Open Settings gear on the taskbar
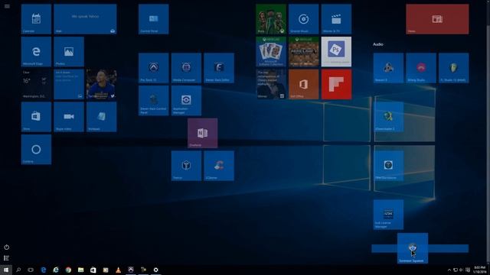Image resolution: width=490 pixels, height=275 pixels. click(x=156, y=270)
